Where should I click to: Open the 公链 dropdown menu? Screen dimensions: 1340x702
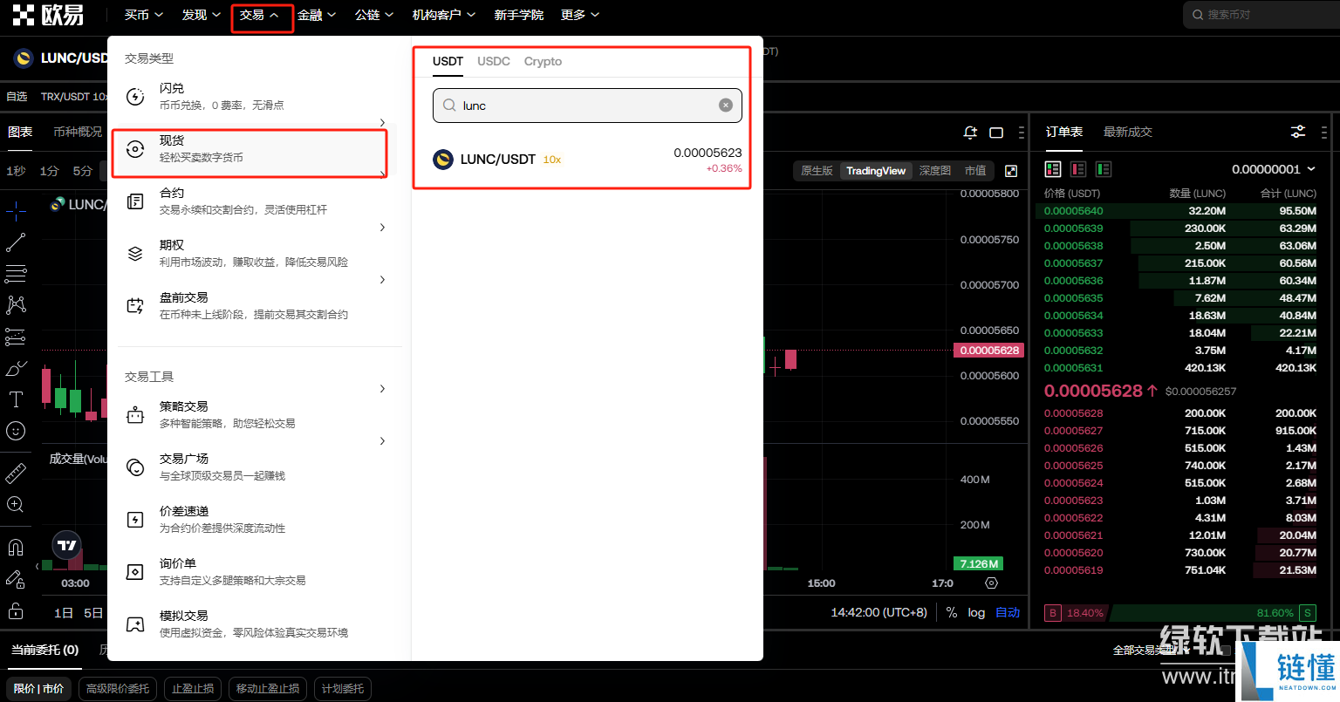(x=374, y=15)
